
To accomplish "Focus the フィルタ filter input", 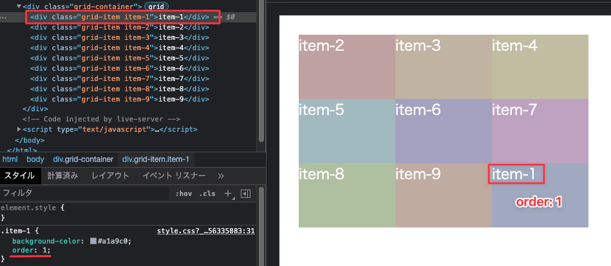I will pyautogui.click(x=84, y=193).
